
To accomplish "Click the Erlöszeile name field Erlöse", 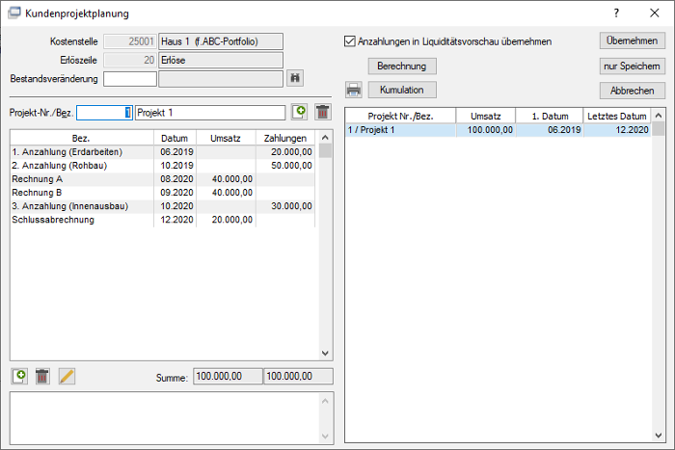I will (x=221, y=61).
